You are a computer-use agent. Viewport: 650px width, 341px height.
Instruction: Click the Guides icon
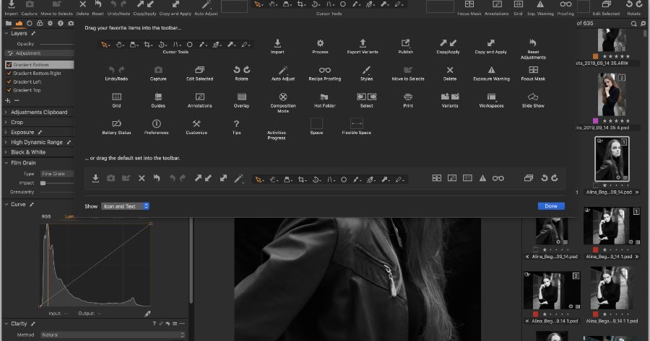point(158,97)
